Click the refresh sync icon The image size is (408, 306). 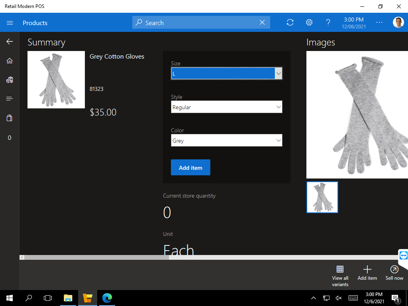coord(290,23)
